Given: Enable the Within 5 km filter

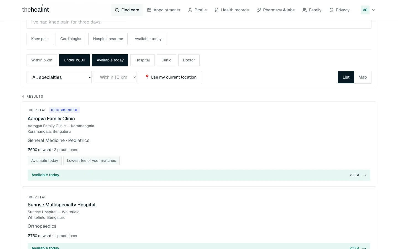Looking at the screenshot, I should pos(42,60).
